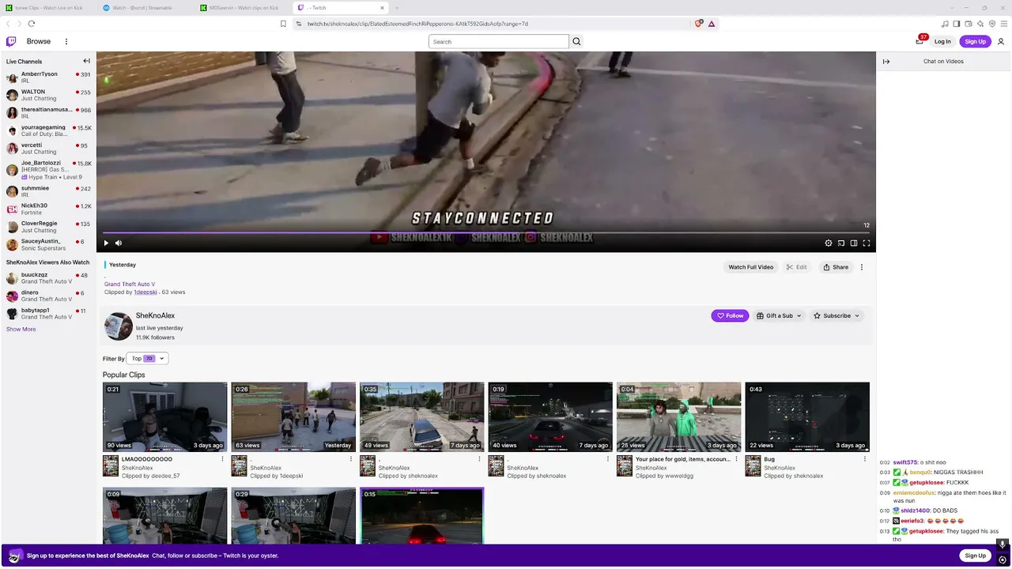Collapse the Live Channels sidebar
Image resolution: width=1012 pixels, height=569 pixels.
point(87,61)
